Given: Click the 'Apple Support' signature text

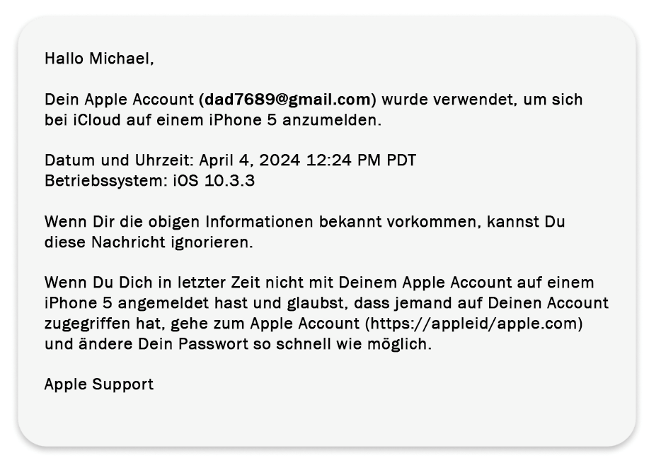Looking at the screenshot, I should pos(99,384).
